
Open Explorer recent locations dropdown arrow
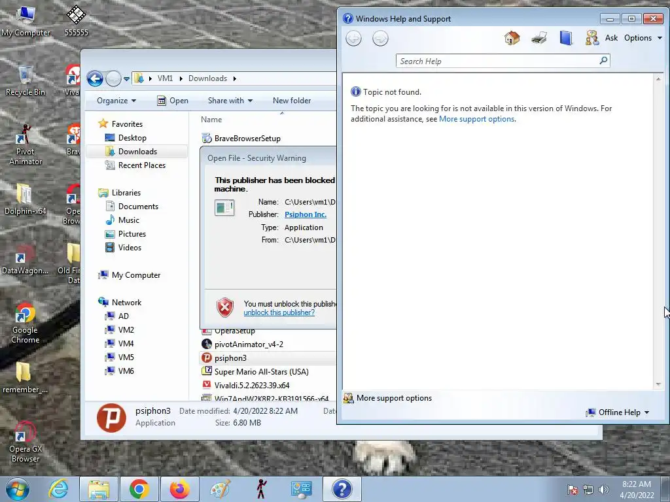pyautogui.click(x=126, y=79)
